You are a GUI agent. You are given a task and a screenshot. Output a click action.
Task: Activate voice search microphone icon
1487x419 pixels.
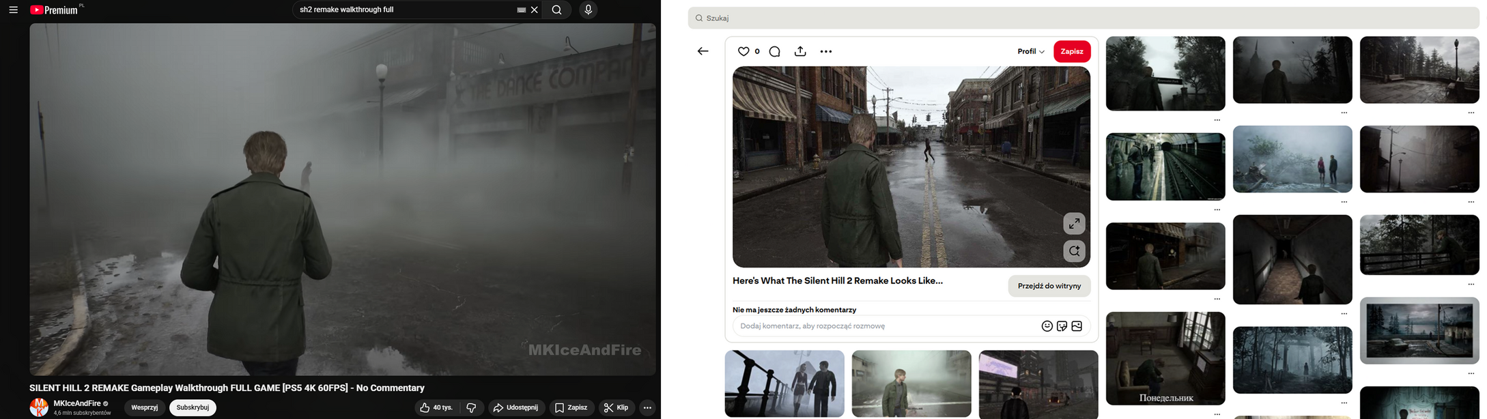(x=588, y=10)
